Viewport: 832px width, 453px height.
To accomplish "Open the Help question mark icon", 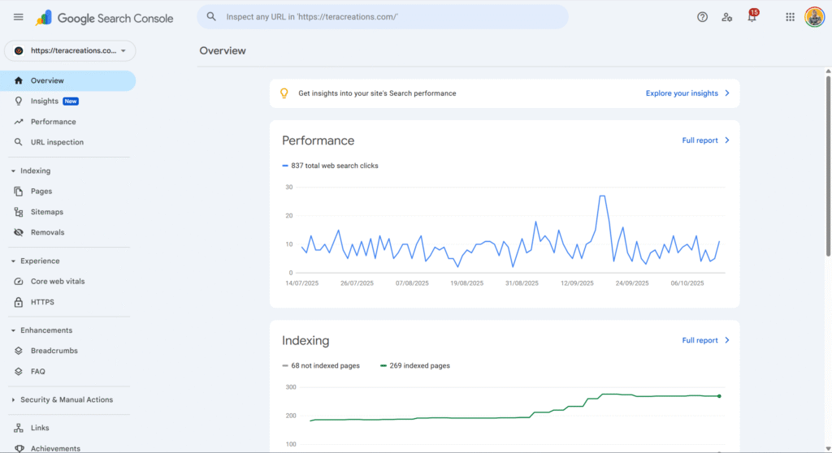I will click(x=702, y=17).
